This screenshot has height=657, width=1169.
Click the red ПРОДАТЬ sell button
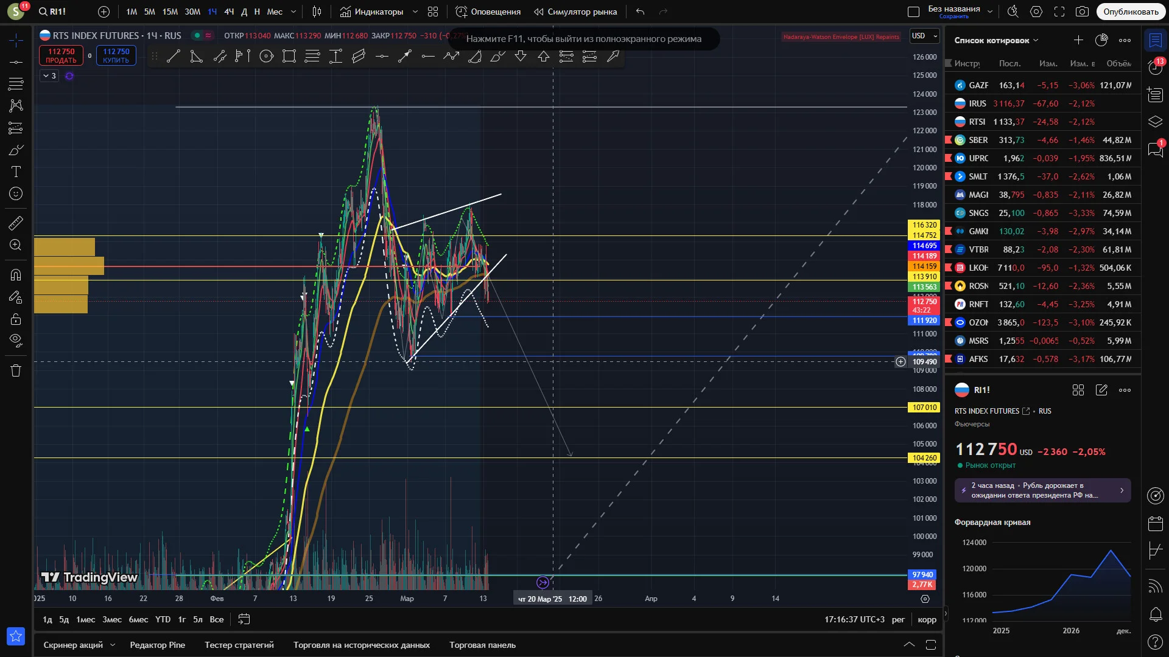(61, 55)
